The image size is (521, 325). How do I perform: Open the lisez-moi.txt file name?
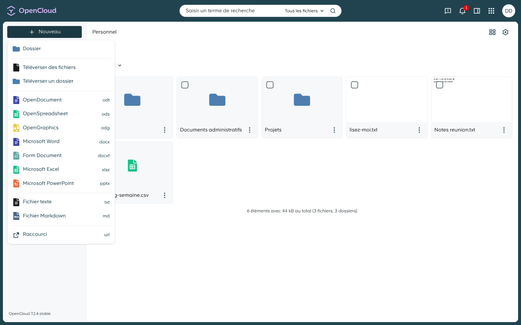pyautogui.click(x=363, y=130)
